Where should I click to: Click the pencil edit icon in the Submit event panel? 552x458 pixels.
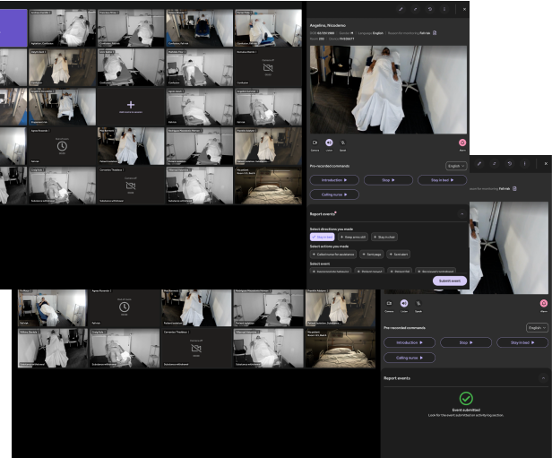401,9
